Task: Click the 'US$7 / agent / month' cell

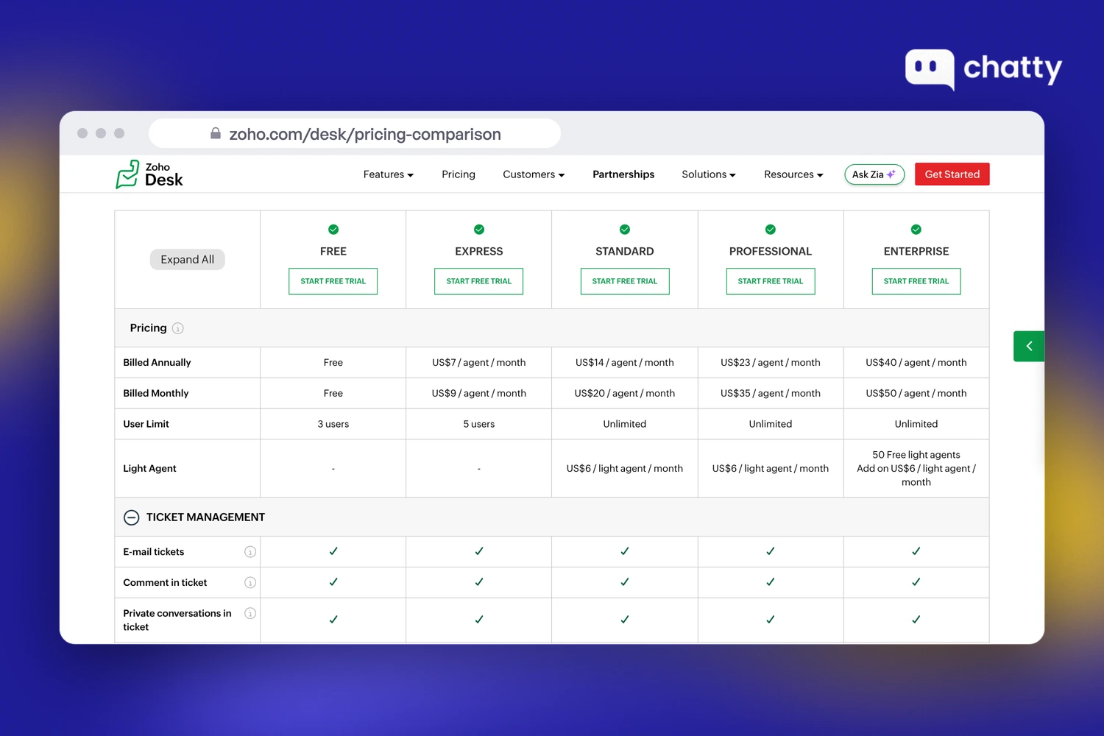Action: [479, 363]
